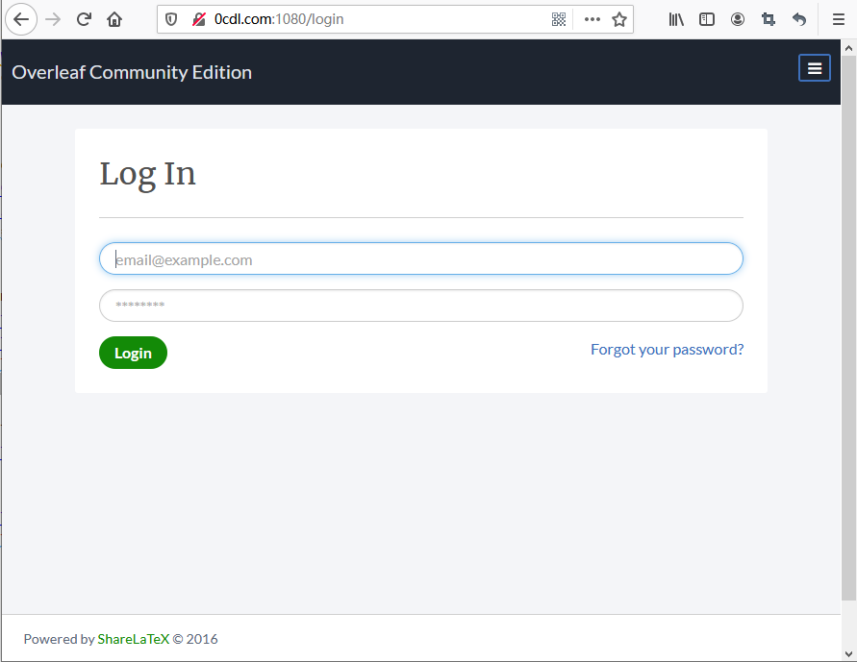Open the tracking protection shield icon
This screenshot has height=662, width=857.
coord(172,19)
